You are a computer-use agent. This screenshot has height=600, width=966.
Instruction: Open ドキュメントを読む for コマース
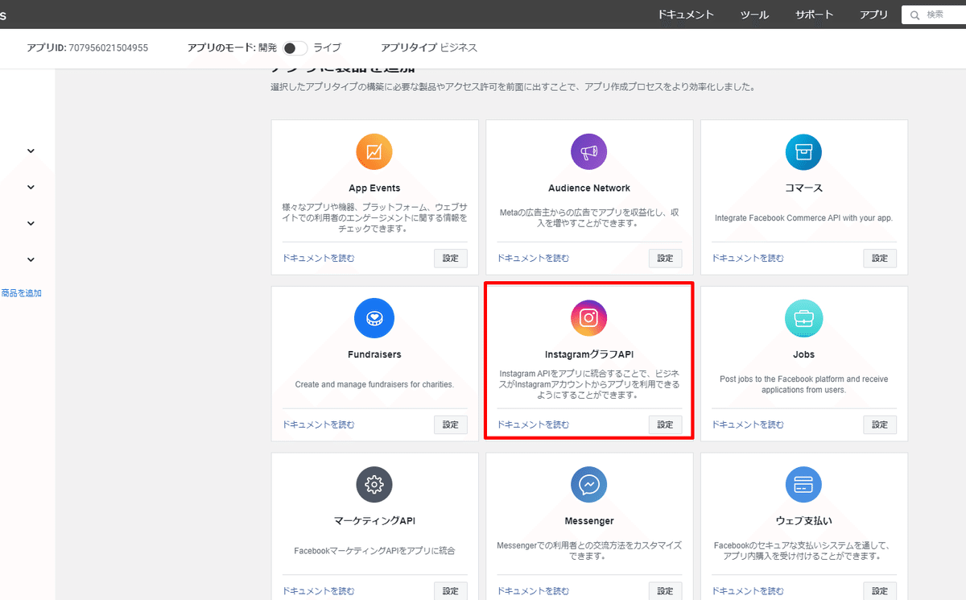coord(748,259)
